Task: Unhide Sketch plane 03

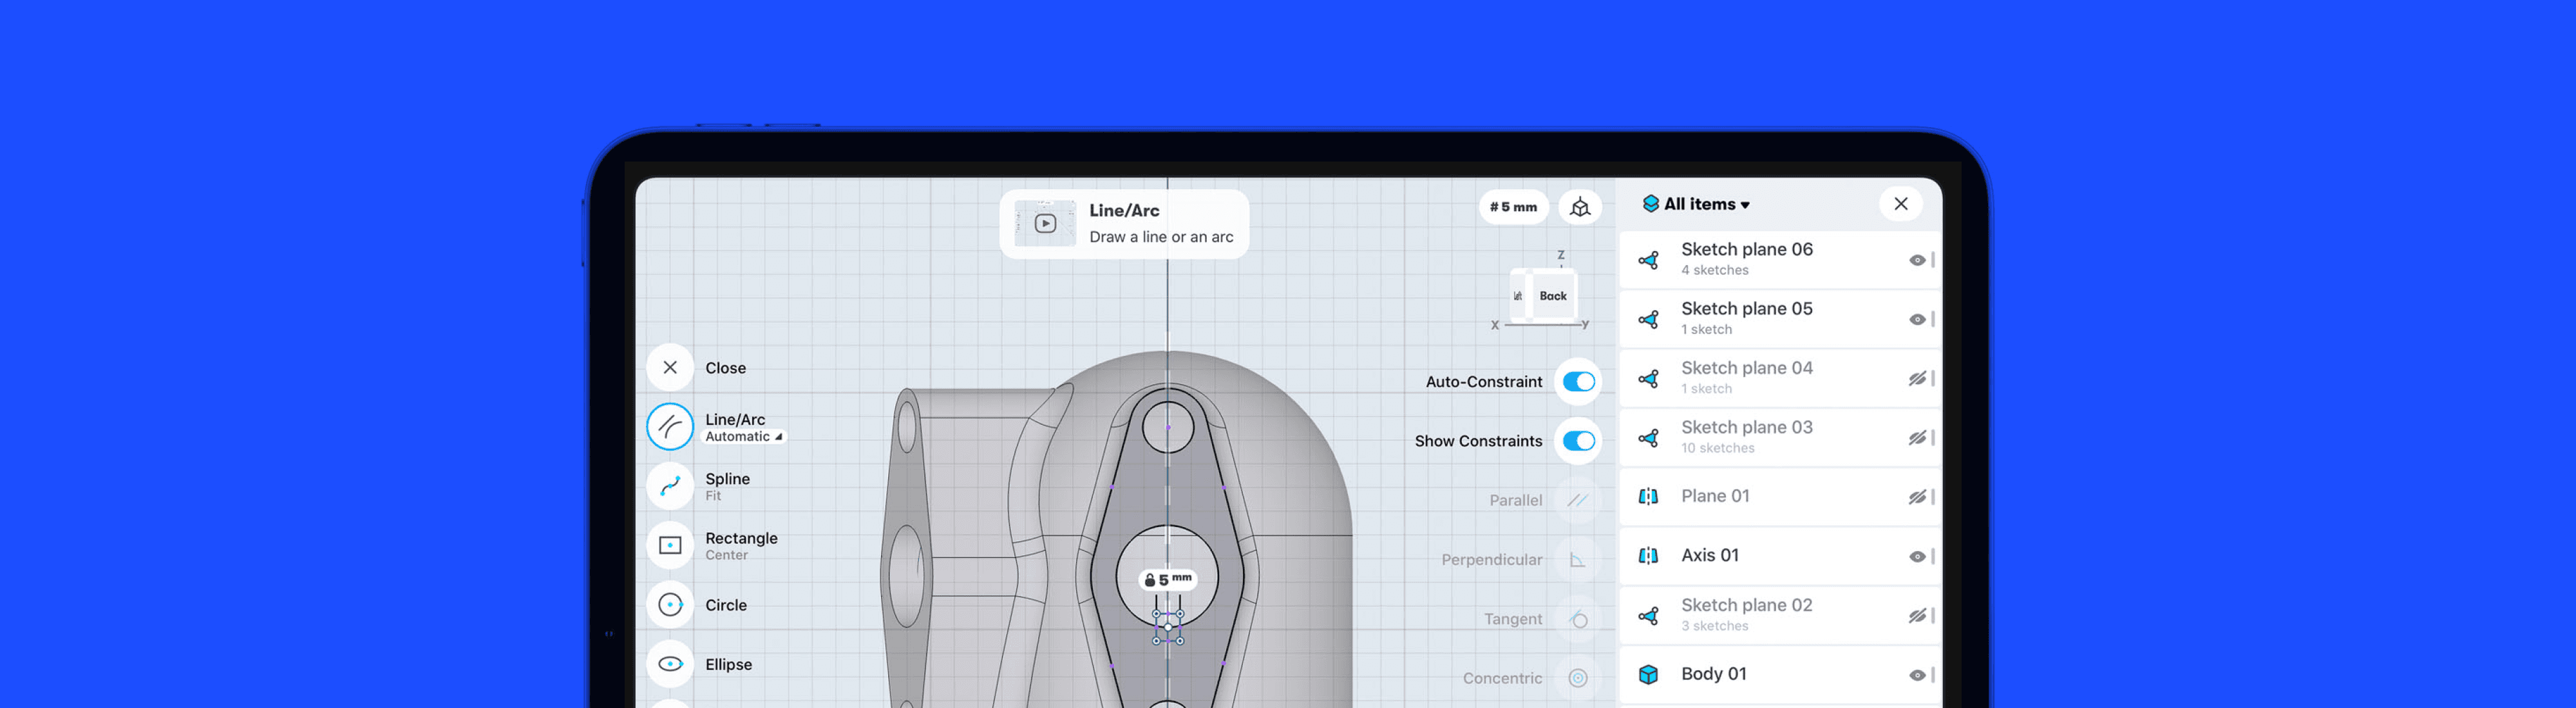Action: point(1917,438)
